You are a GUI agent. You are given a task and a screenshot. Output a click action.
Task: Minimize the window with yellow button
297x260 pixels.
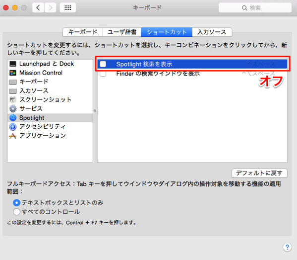pos(15,8)
